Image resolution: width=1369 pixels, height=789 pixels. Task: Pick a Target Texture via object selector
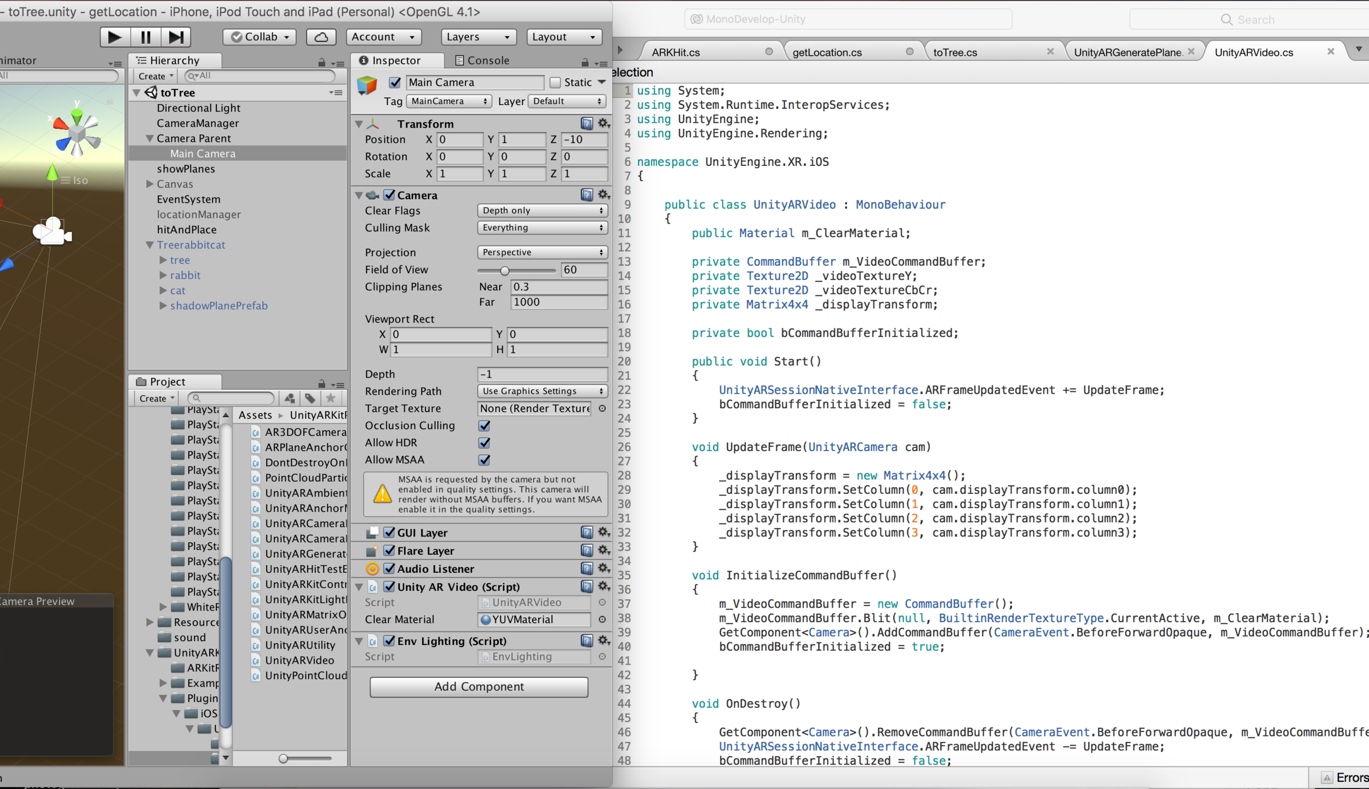click(x=602, y=408)
